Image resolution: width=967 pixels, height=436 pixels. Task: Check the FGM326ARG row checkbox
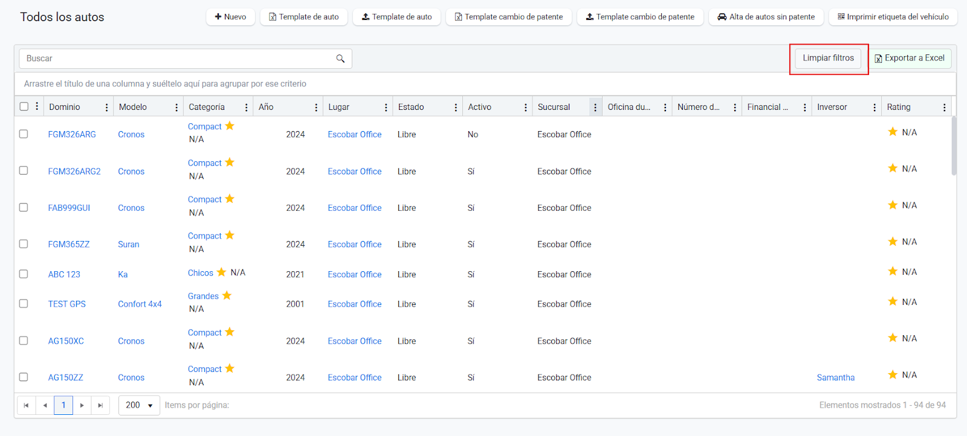(24, 134)
